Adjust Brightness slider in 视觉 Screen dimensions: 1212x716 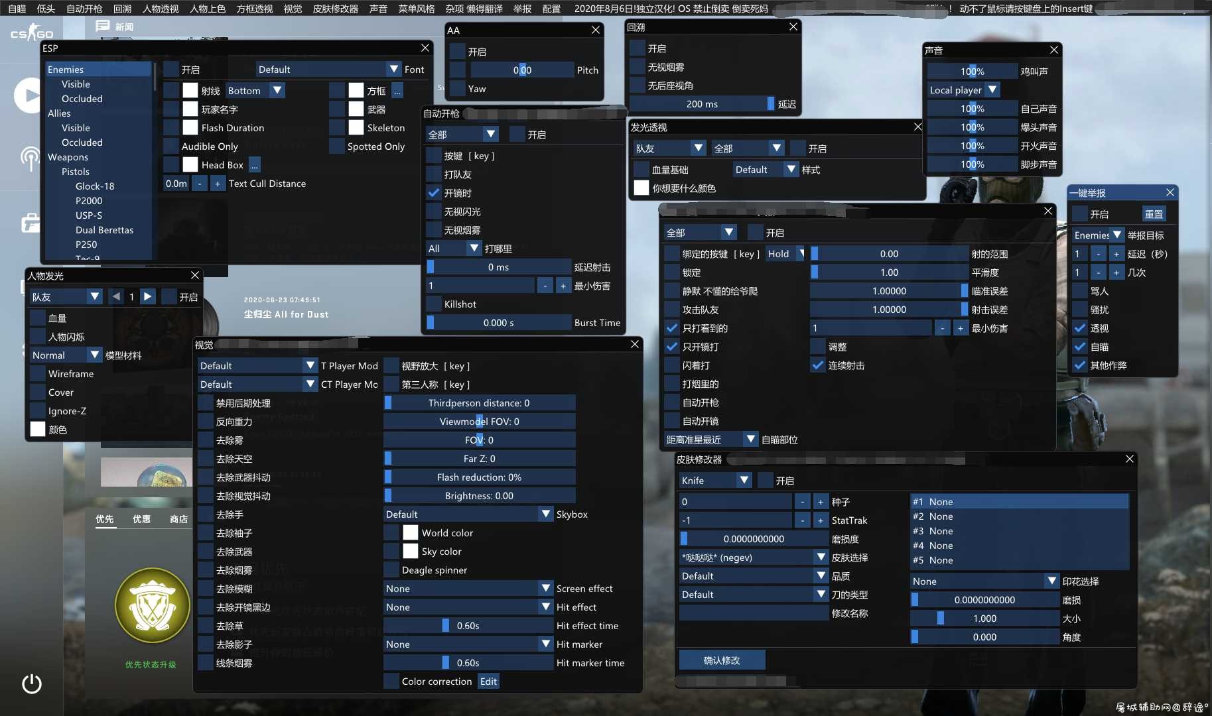[x=479, y=496]
